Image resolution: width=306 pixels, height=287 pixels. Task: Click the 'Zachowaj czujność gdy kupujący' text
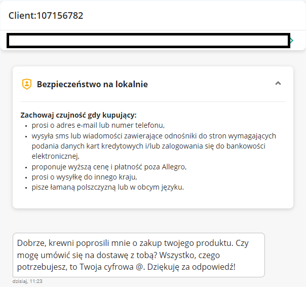(79, 115)
